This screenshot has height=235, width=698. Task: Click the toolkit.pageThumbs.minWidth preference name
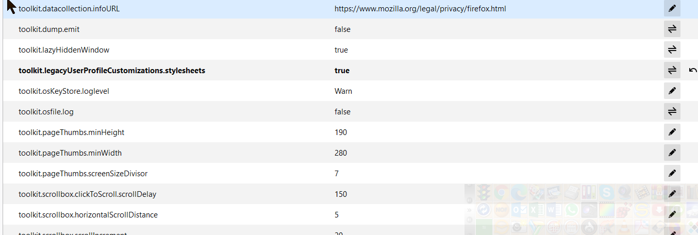coord(70,153)
